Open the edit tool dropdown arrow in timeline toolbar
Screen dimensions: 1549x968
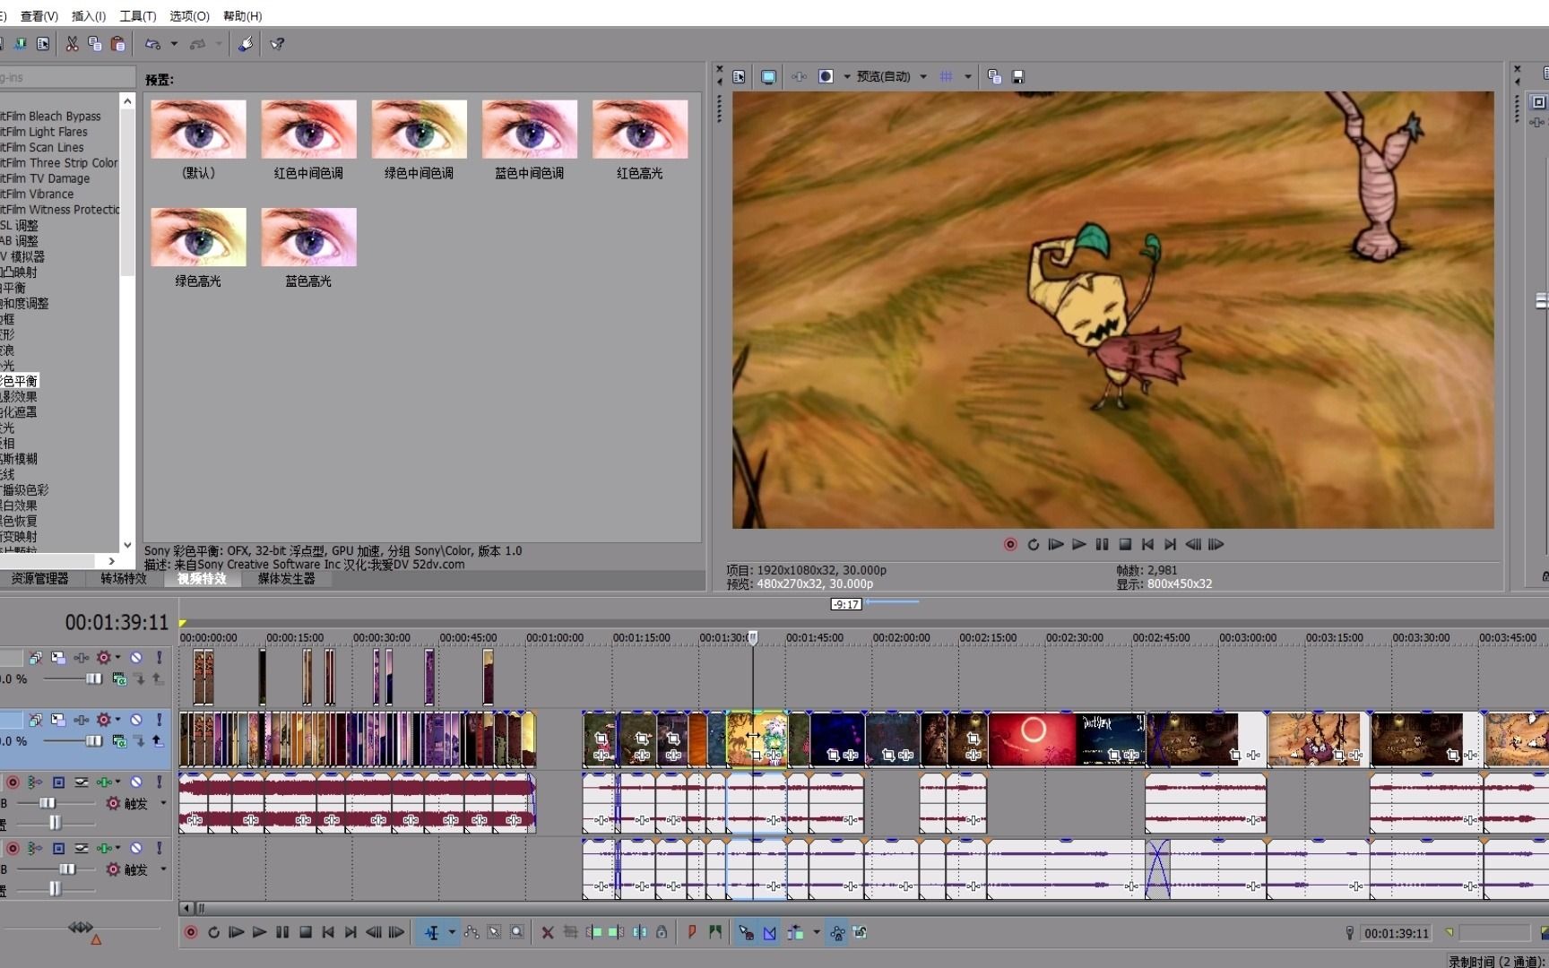point(452,932)
